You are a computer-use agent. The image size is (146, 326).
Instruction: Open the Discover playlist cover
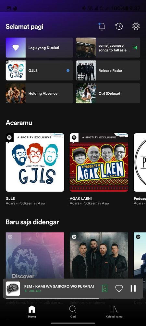35,256
